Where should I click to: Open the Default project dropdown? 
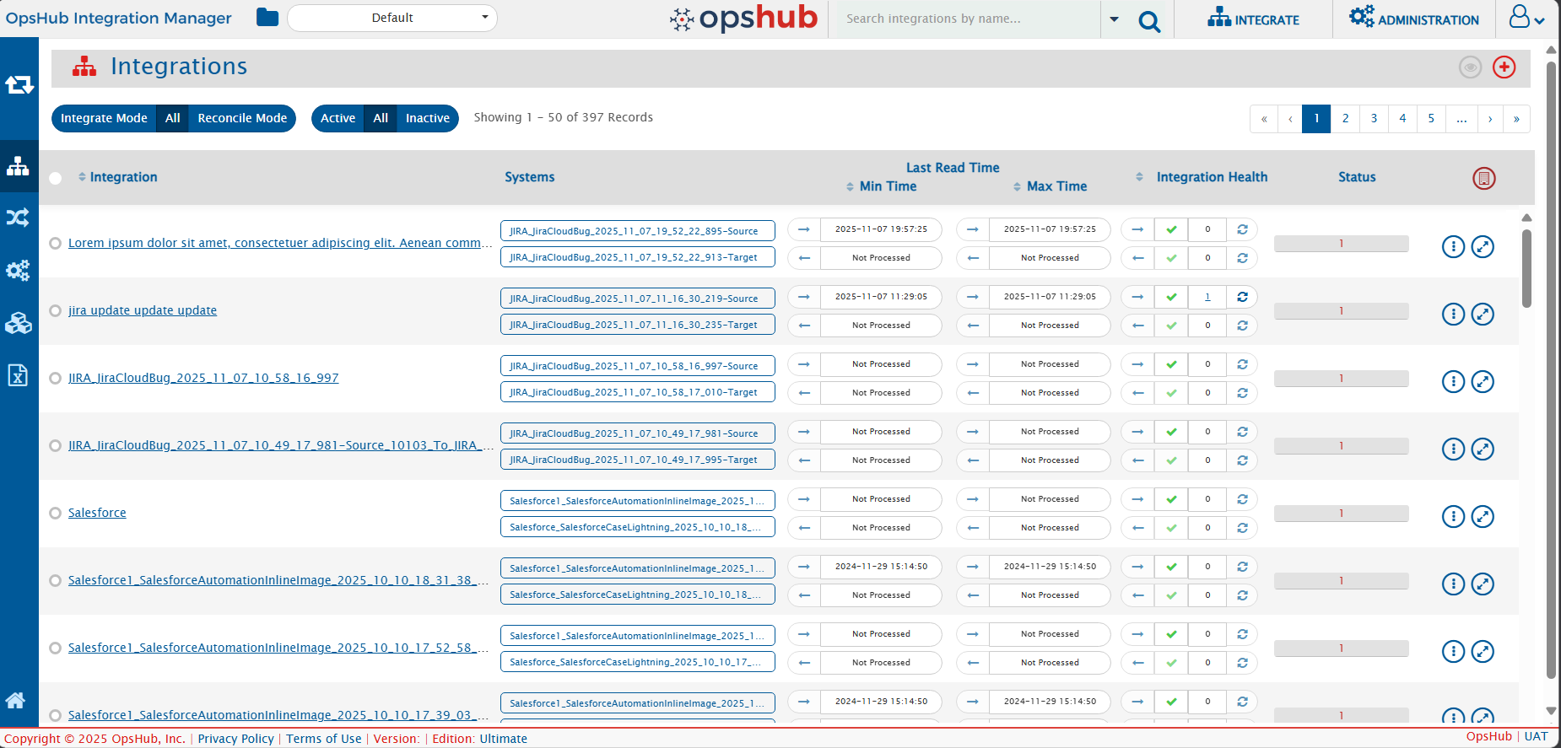coord(392,18)
